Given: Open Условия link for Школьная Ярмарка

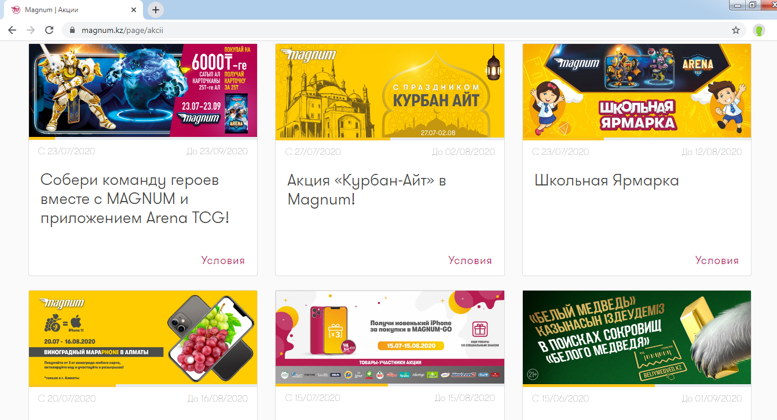Looking at the screenshot, I should (x=717, y=261).
